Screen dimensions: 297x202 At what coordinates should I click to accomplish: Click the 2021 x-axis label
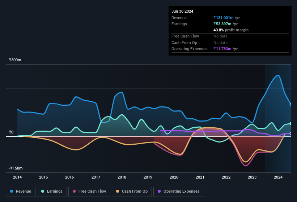(x=200, y=177)
